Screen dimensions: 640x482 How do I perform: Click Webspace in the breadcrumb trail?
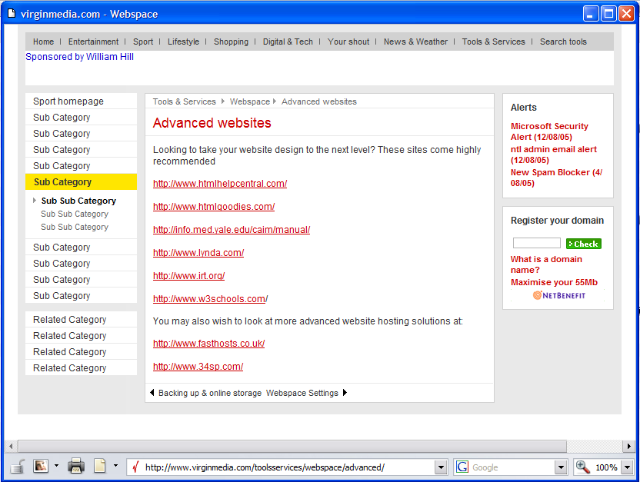249,101
